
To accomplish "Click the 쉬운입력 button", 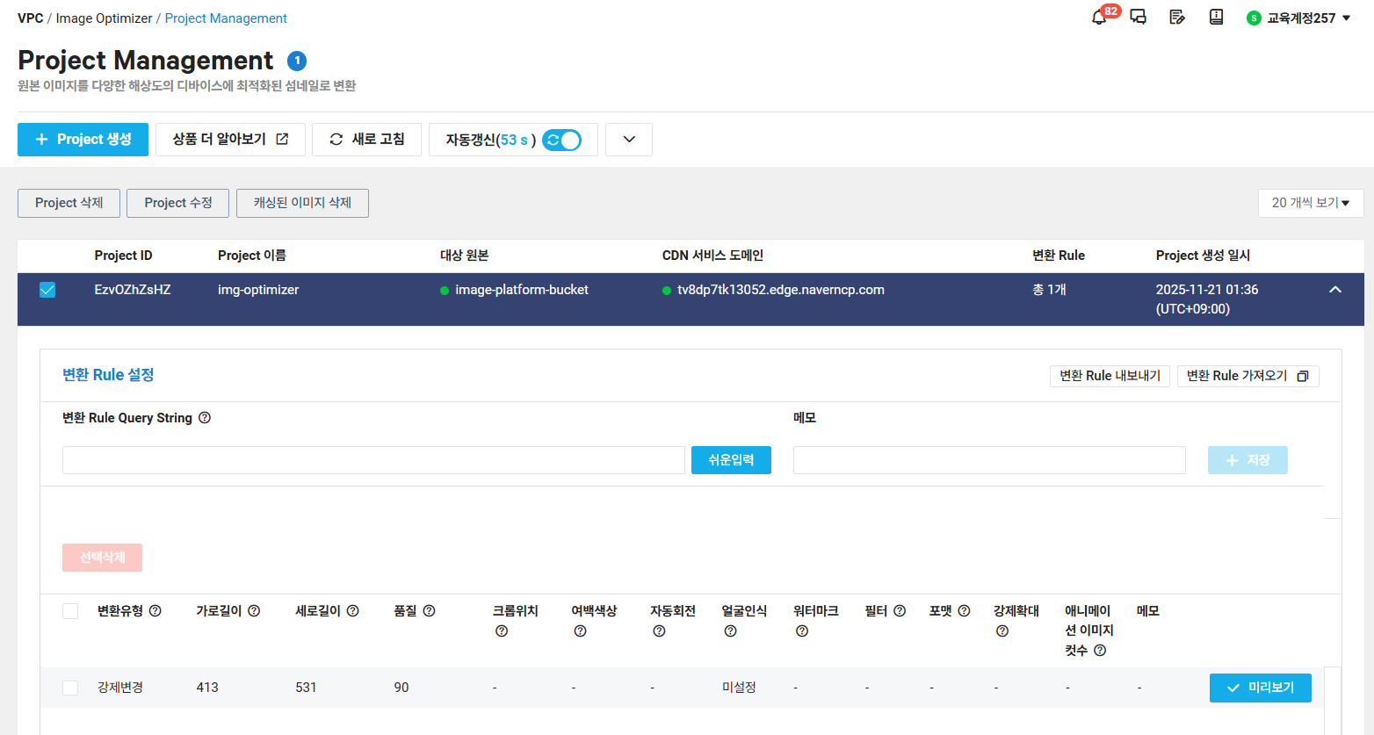I will click(731, 460).
